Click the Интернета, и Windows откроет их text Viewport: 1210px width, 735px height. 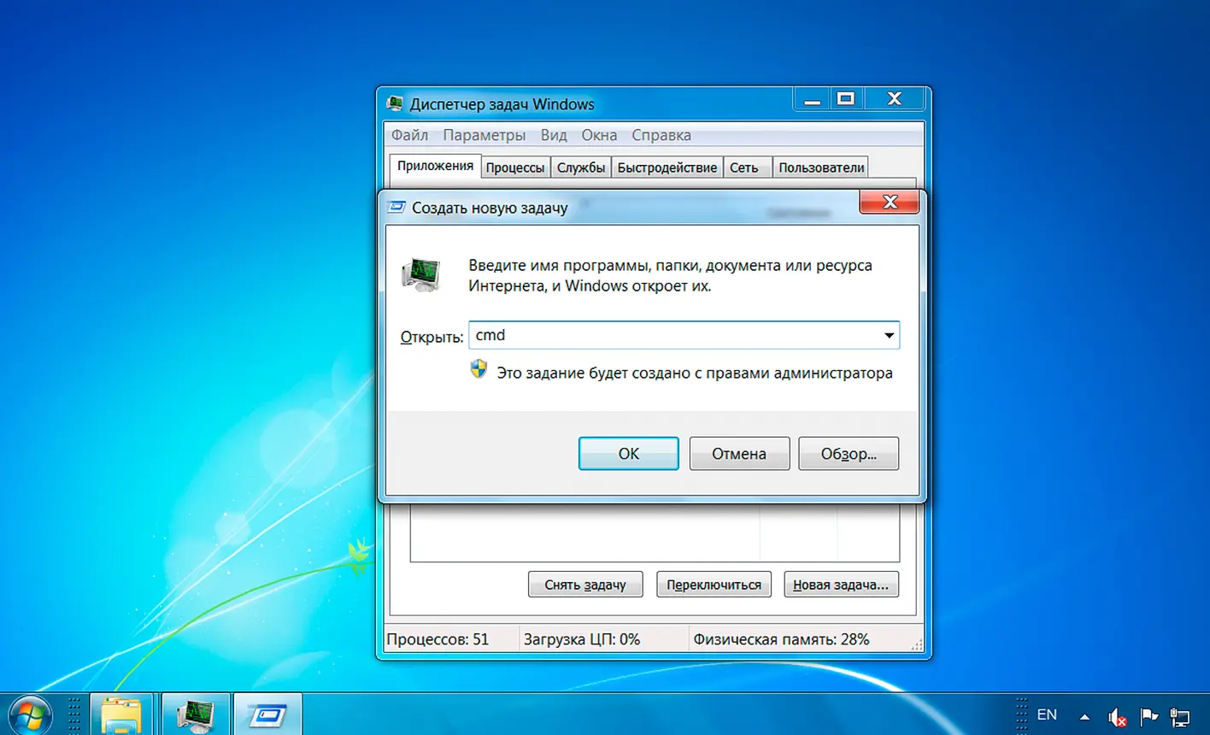pyautogui.click(x=590, y=286)
